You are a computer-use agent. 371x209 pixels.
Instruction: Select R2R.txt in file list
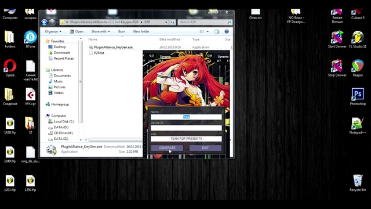pos(96,53)
